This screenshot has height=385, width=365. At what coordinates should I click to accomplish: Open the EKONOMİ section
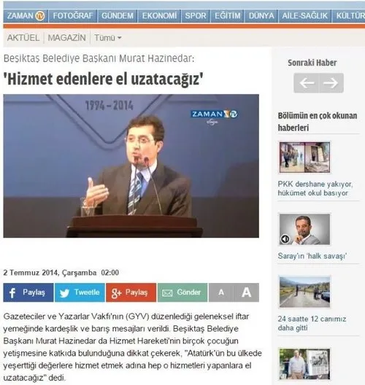(x=159, y=16)
